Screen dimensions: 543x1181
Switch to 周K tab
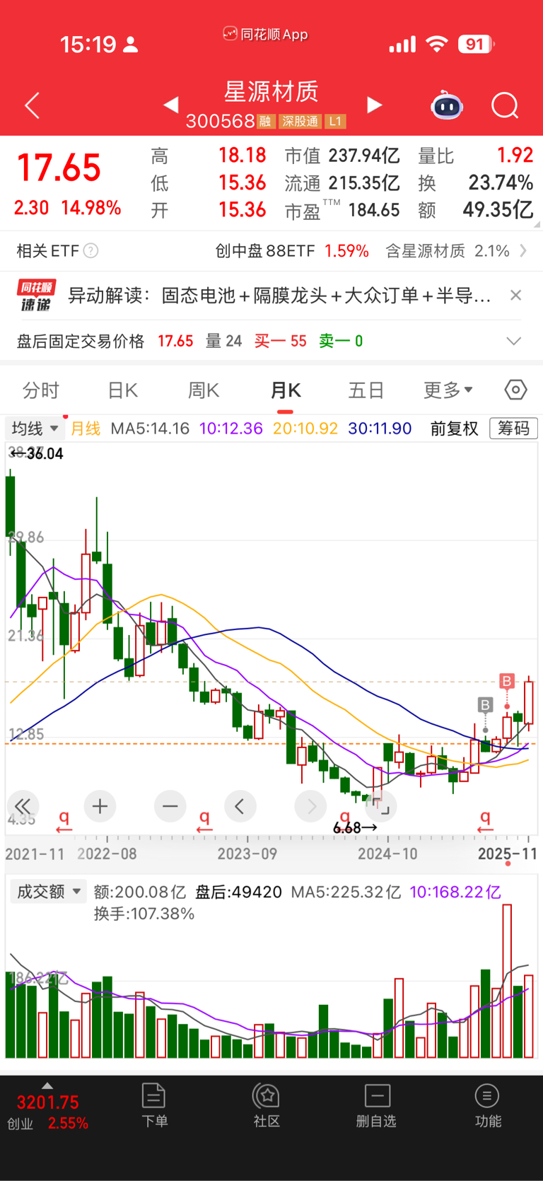click(x=204, y=390)
